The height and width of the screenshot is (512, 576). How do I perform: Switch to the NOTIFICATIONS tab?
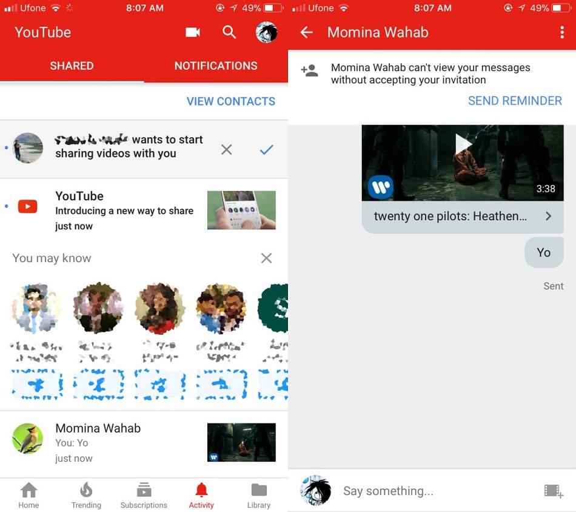(216, 66)
